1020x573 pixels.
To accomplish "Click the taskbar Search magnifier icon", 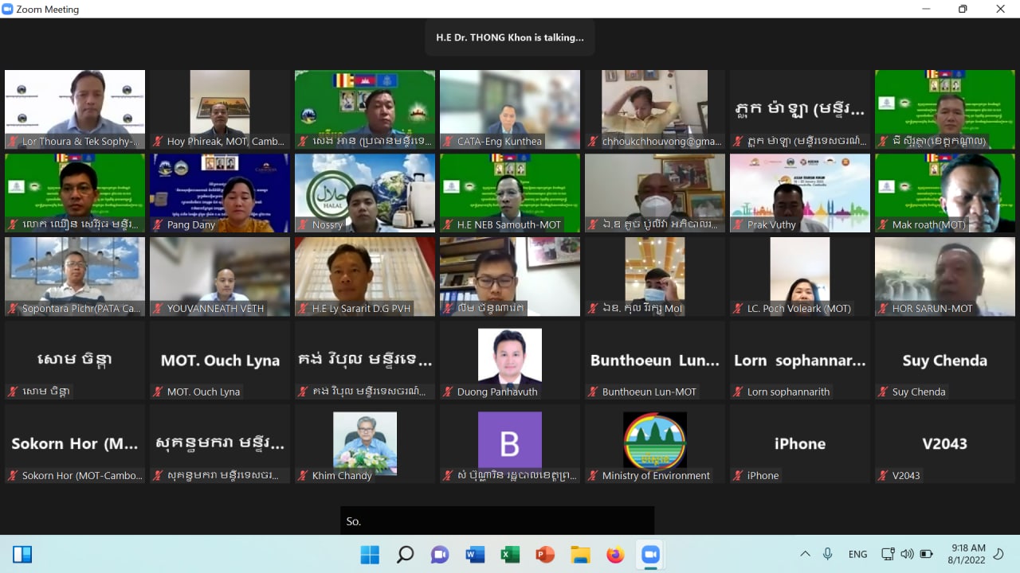I will [x=405, y=555].
